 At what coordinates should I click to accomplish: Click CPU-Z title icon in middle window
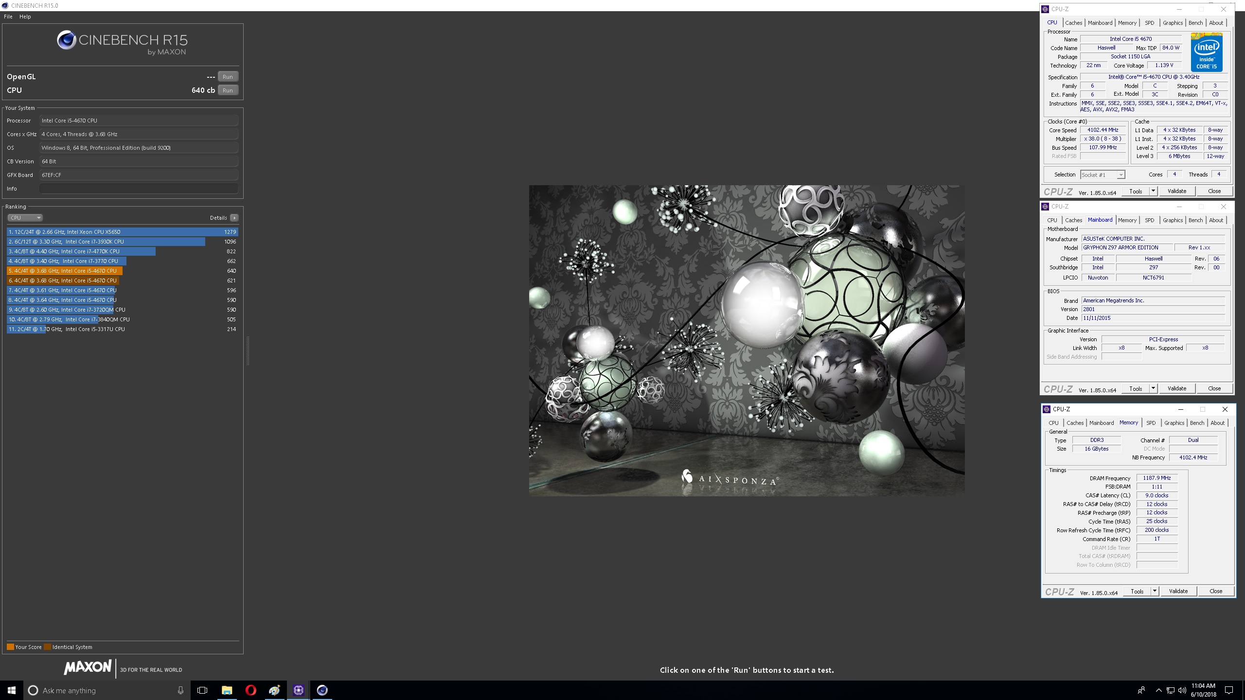[1046, 207]
